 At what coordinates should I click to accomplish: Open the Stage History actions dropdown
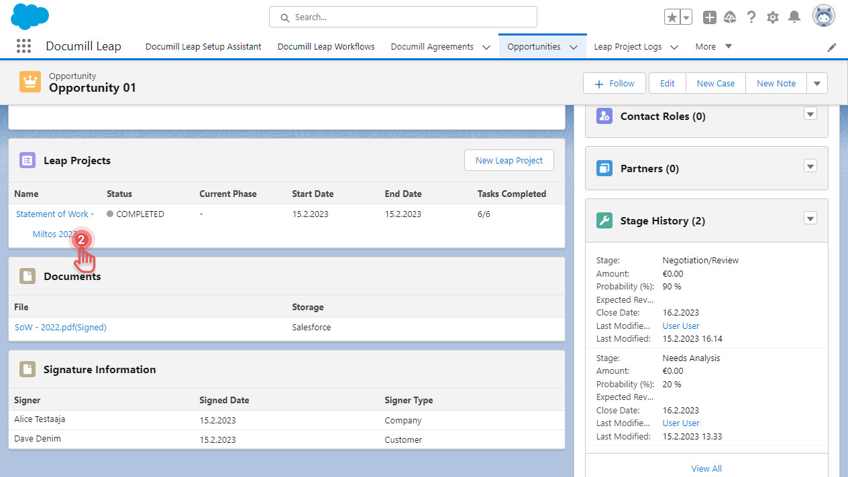point(810,218)
